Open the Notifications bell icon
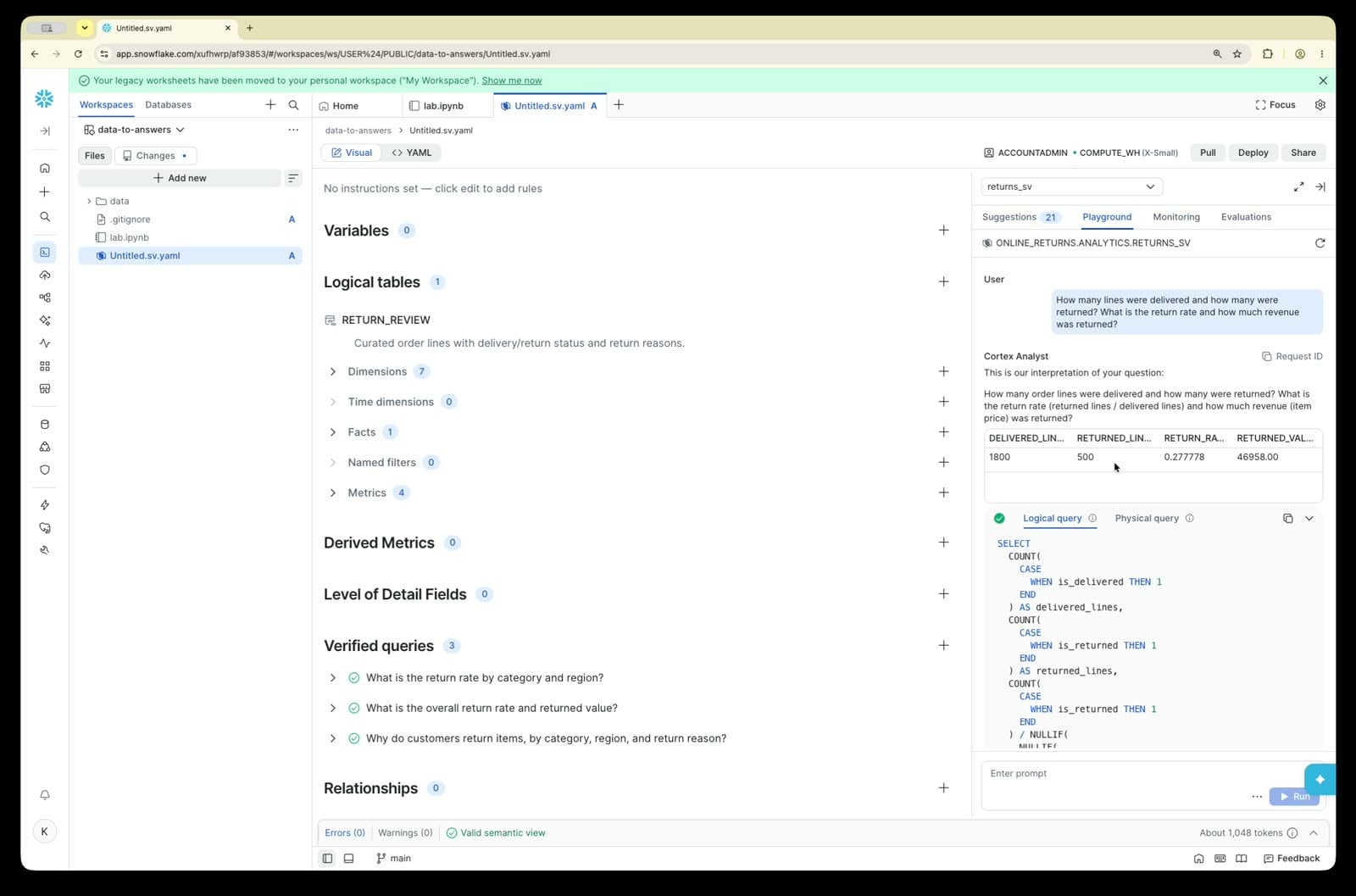 45,795
